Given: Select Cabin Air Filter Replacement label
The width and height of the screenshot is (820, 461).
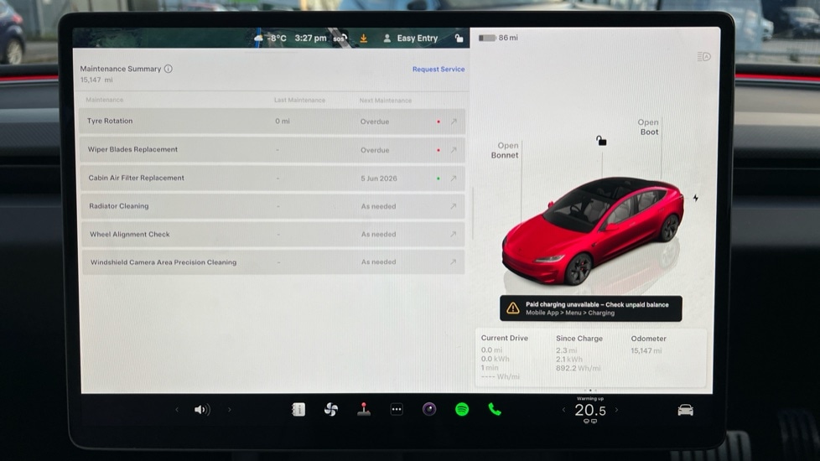Looking at the screenshot, I should (x=137, y=178).
